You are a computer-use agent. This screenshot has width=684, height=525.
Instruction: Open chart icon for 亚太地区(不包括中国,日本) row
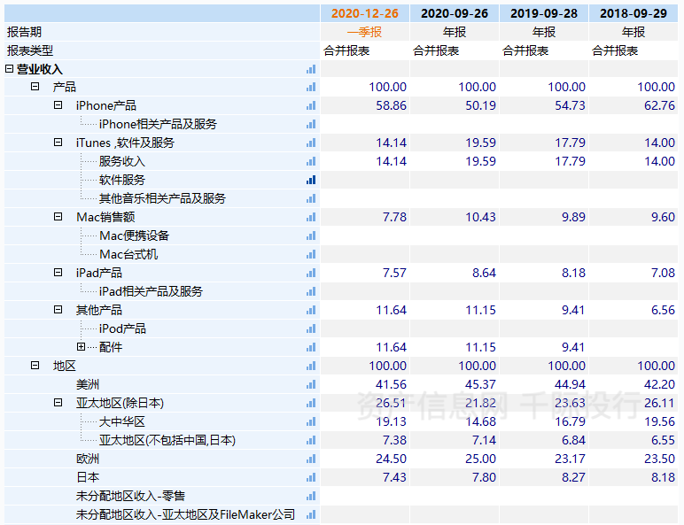tap(311, 440)
